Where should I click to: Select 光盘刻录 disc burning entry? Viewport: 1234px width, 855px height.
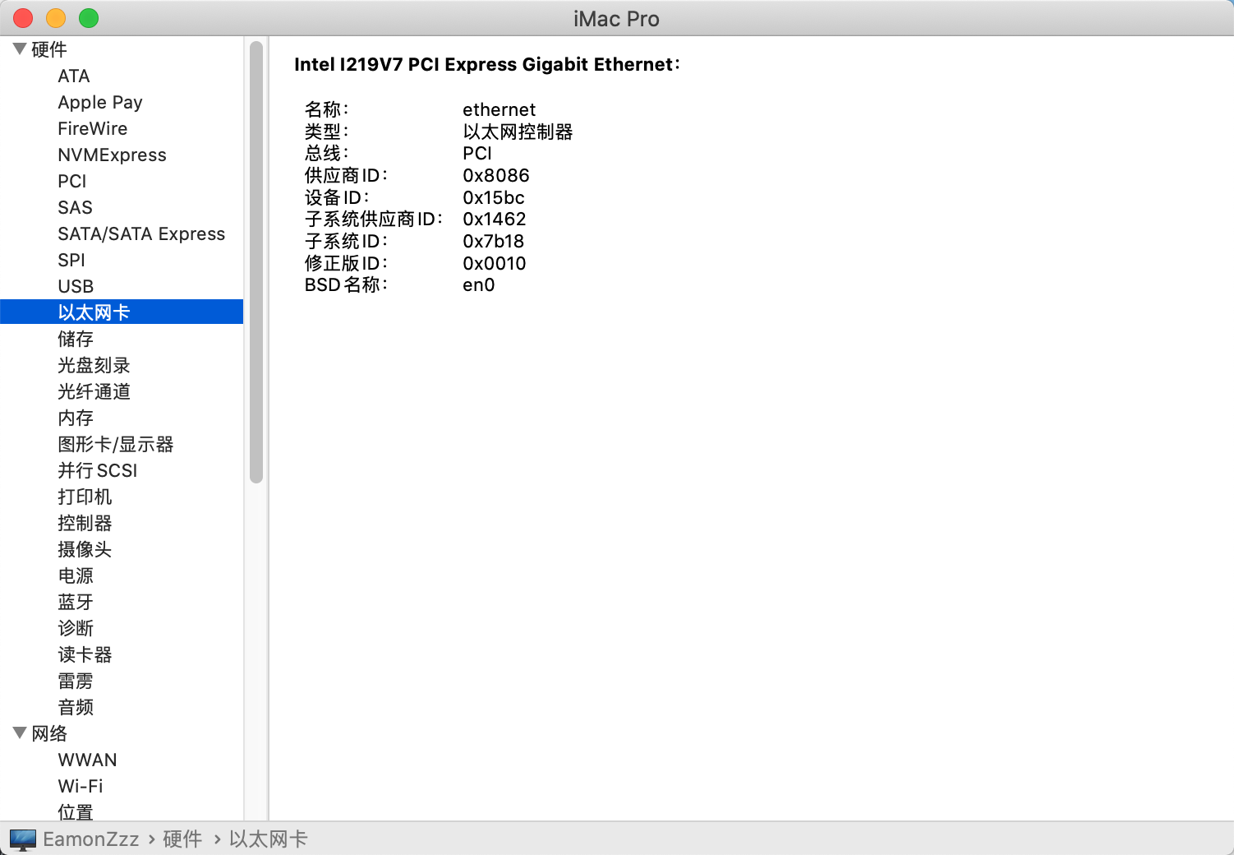(94, 365)
